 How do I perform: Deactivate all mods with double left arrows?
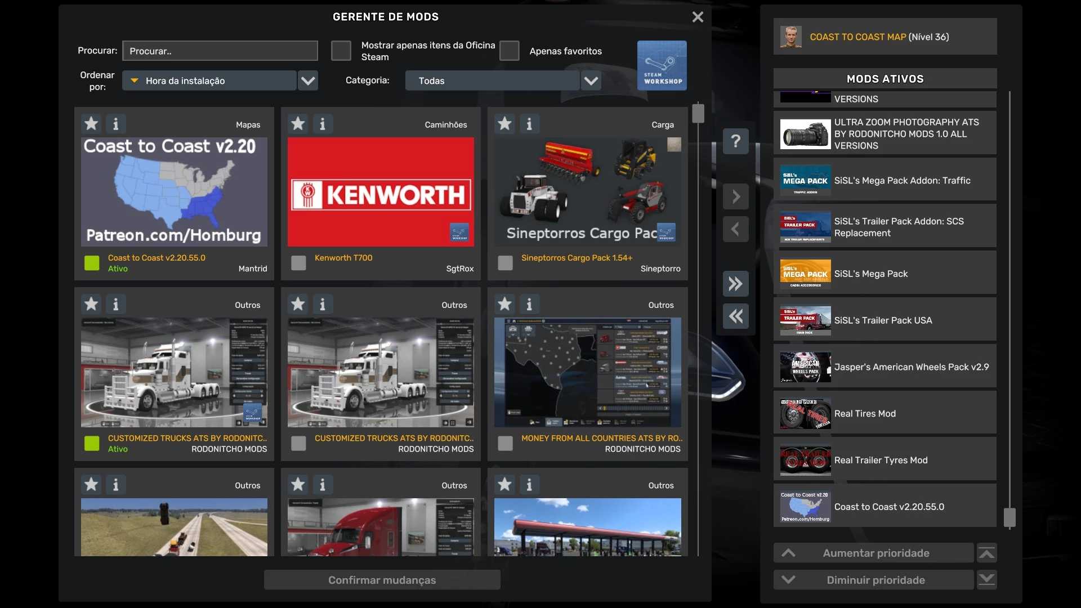735,316
